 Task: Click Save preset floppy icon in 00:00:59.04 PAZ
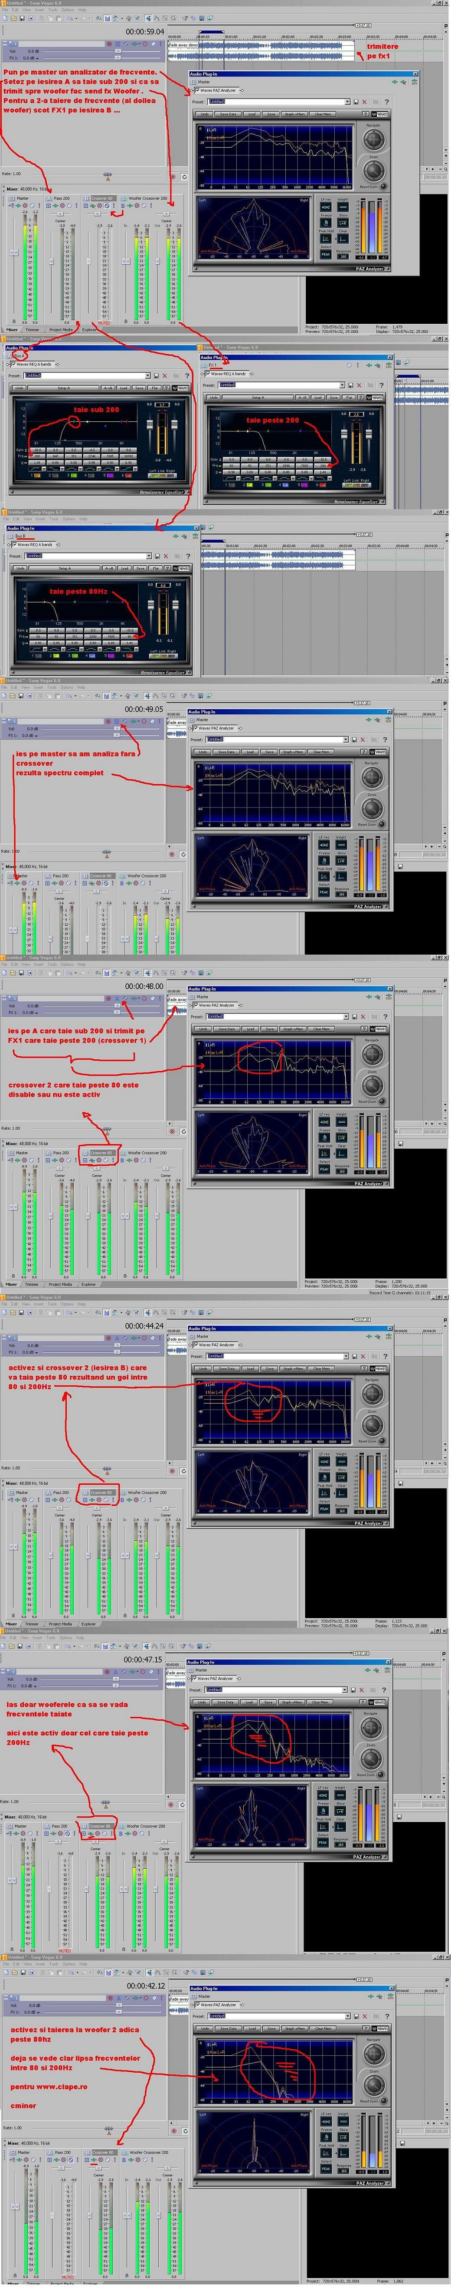[x=356, y=102]
